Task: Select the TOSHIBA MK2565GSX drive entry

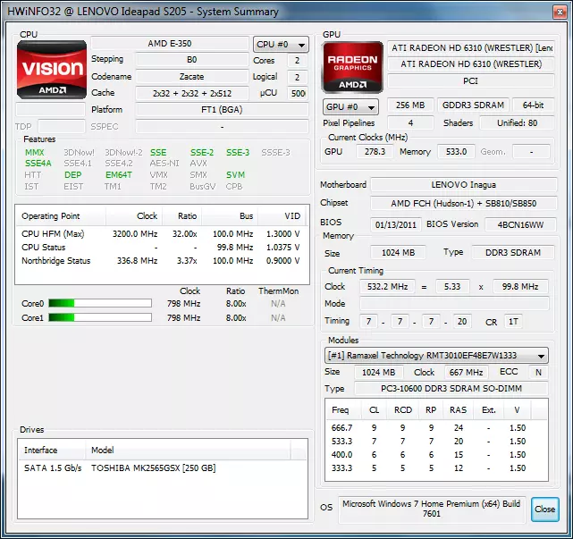Action: click(152, 467)
